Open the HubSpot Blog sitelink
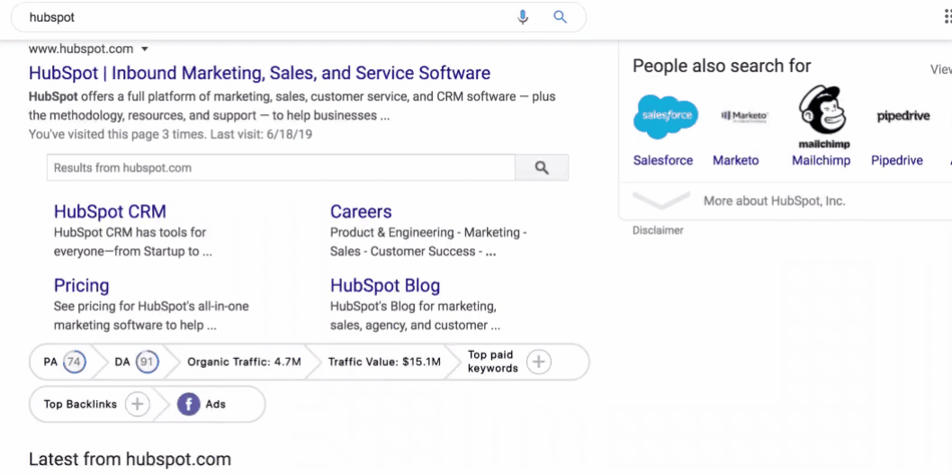 pos(385,285)
